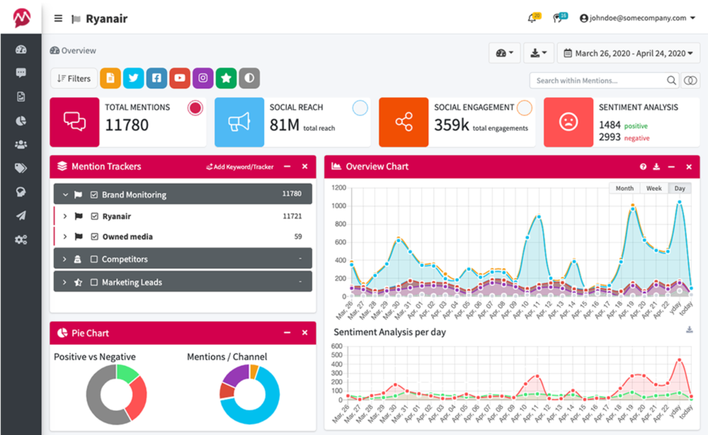Viewport: 708px width, 435px height.
Task: Filter by the orange document source icon
Action: tap(111, 78)
